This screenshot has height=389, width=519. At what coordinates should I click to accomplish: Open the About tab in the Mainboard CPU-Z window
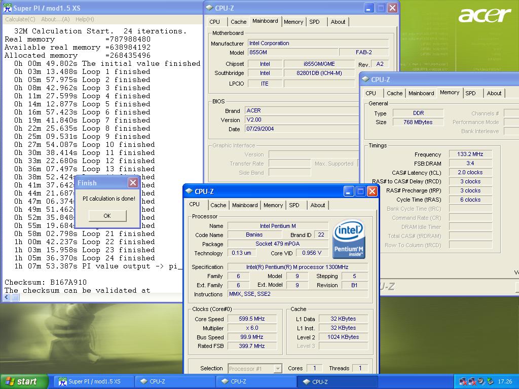click(x=338, y=22)
